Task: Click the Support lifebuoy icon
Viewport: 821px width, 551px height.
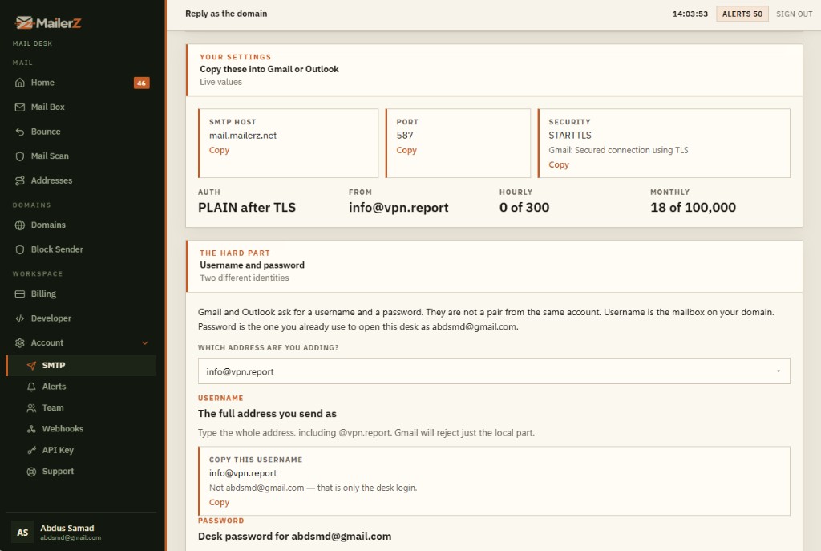Action: coord(31,472)
